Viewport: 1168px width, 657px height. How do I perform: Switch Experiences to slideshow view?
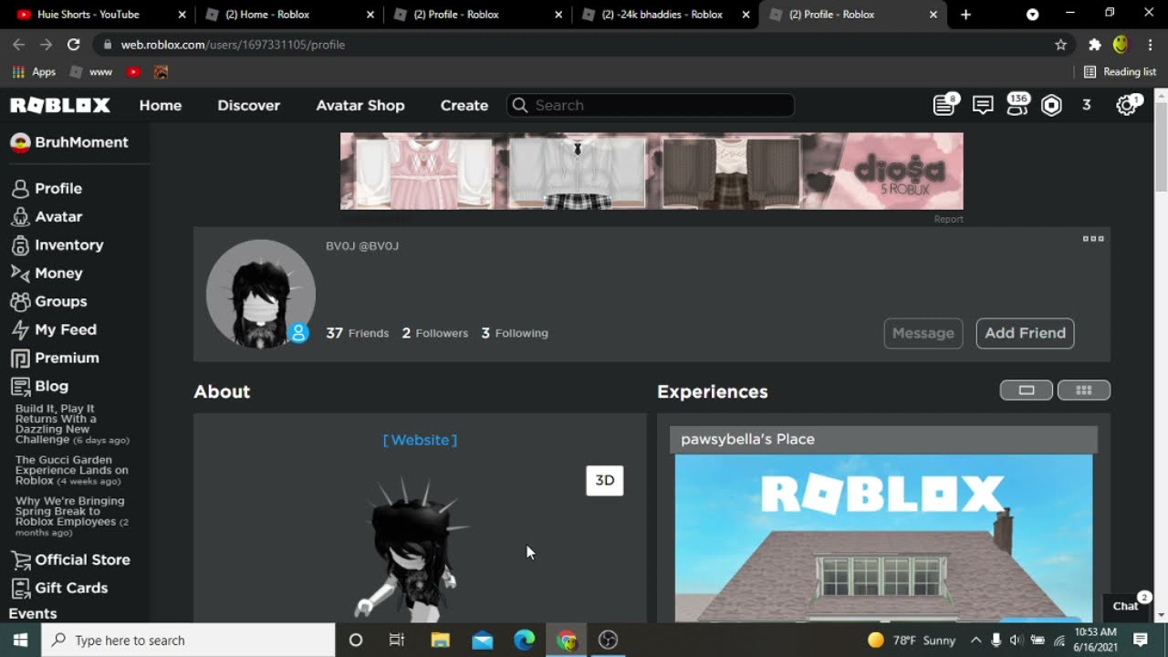[x=1027, y=391]
